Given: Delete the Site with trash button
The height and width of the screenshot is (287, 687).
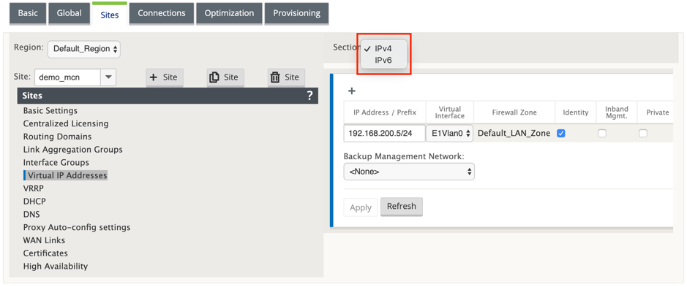Looking at the screenshot, I should tap(286, 77).
